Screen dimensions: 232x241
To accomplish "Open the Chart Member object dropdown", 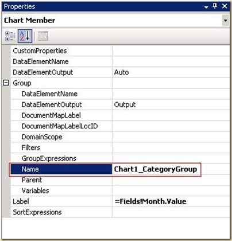I will pos(226,20).
